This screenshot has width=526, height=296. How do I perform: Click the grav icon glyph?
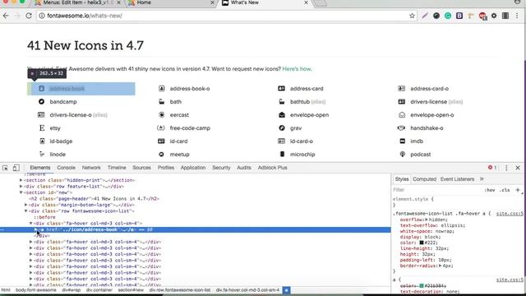point(282,128)
